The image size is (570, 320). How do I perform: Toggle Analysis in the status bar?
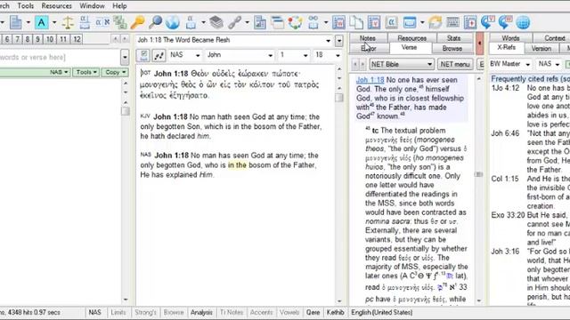(x=201, y=312)
